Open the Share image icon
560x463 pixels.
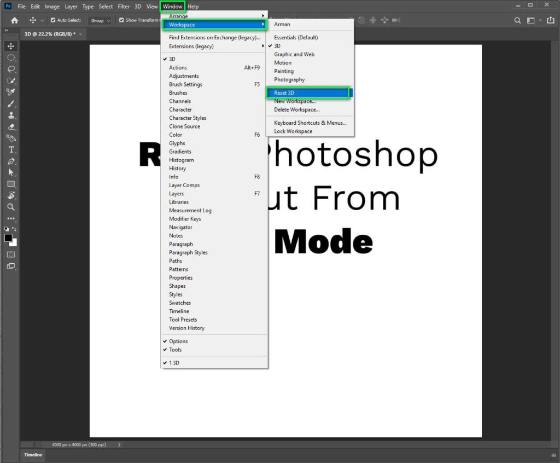coord(551,20)
